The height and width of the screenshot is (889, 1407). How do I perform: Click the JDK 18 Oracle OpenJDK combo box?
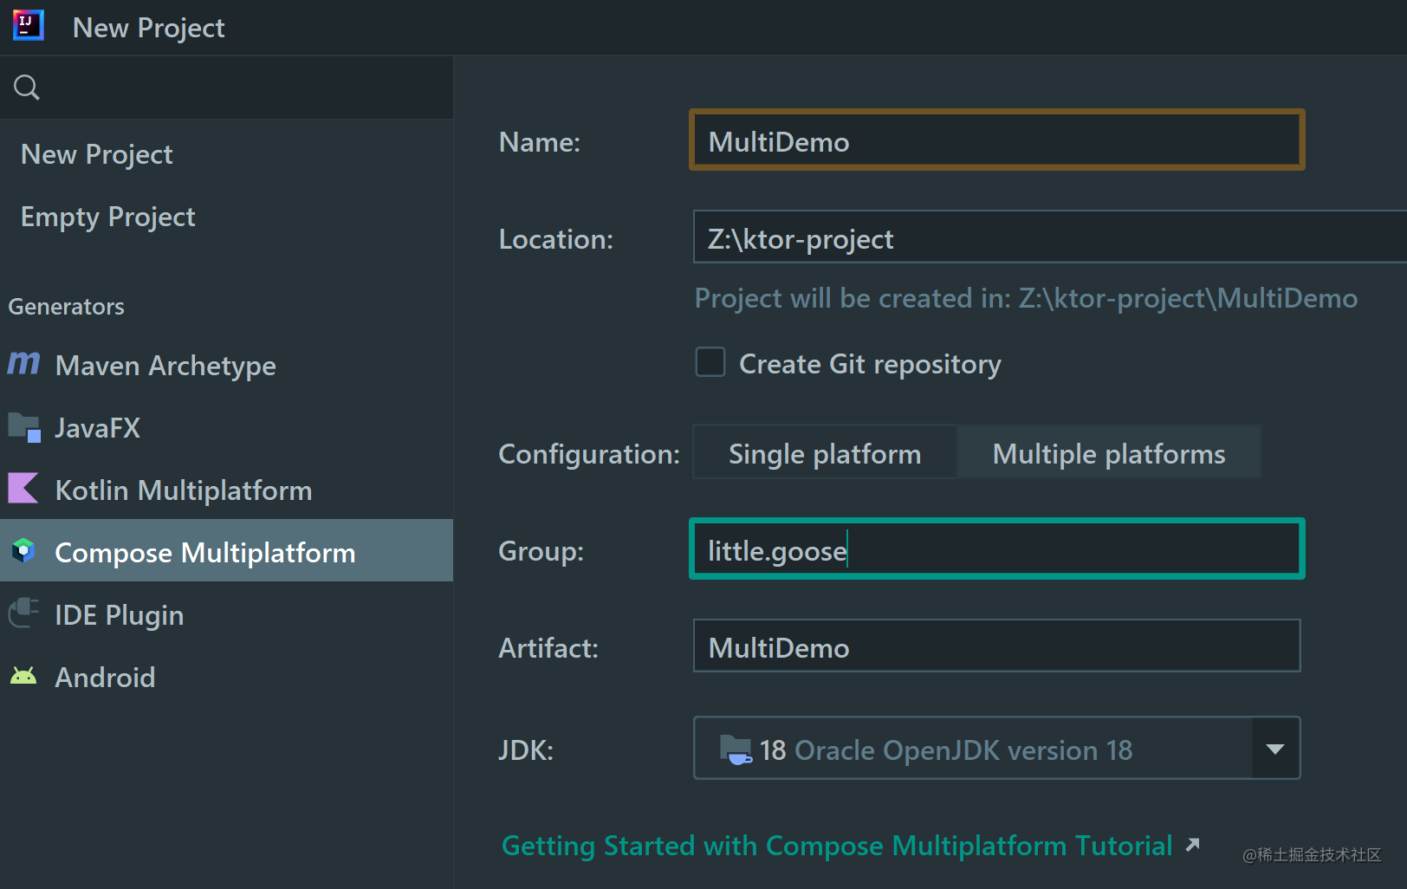click(x=972, y=749)
